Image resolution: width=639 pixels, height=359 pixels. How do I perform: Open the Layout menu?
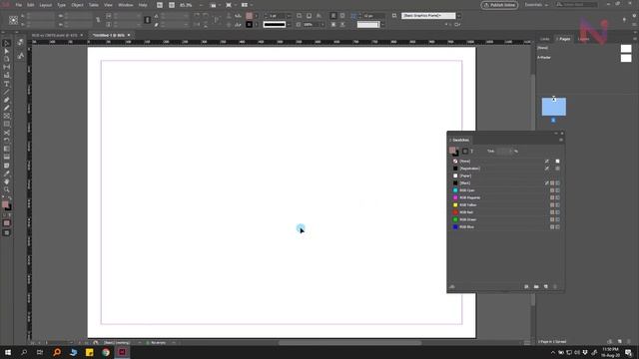click(x=46, y=5)
